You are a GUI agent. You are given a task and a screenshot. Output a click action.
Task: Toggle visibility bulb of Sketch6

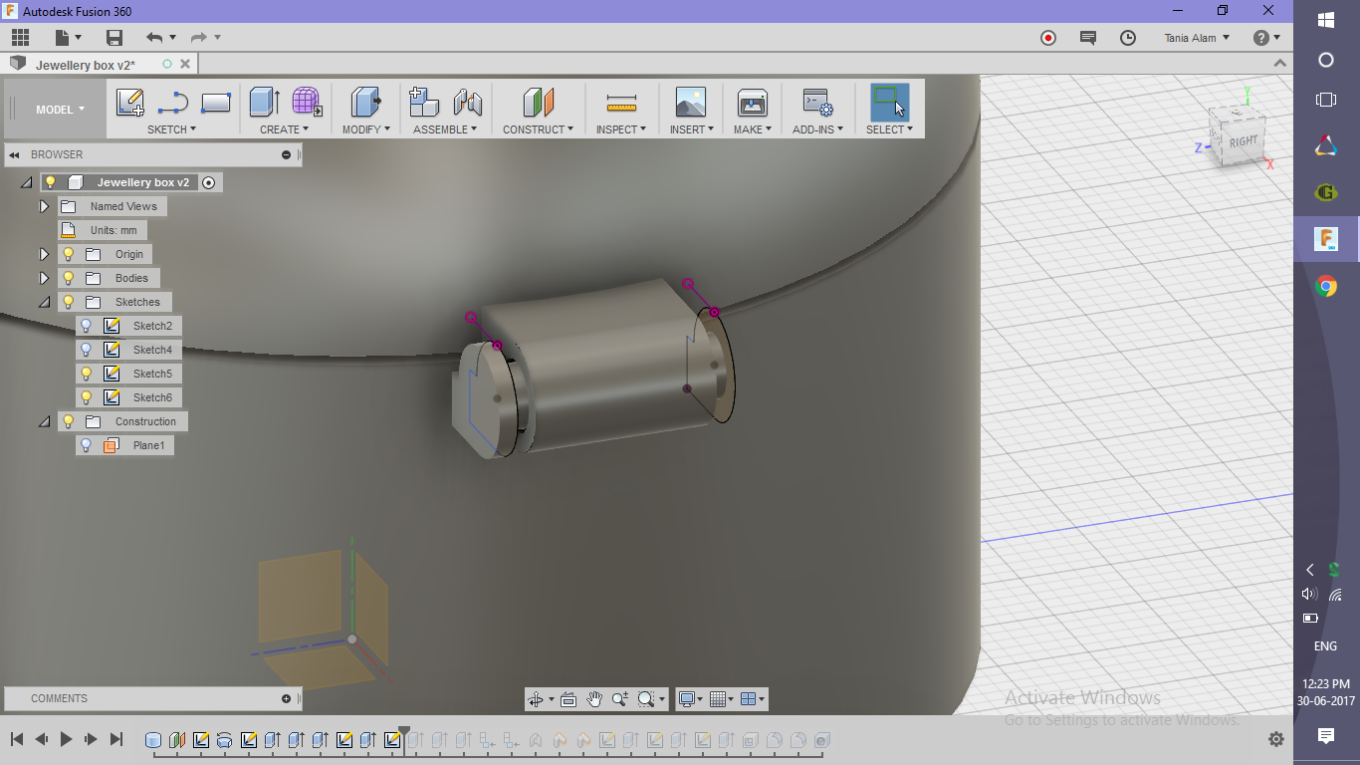click(87, 397)
